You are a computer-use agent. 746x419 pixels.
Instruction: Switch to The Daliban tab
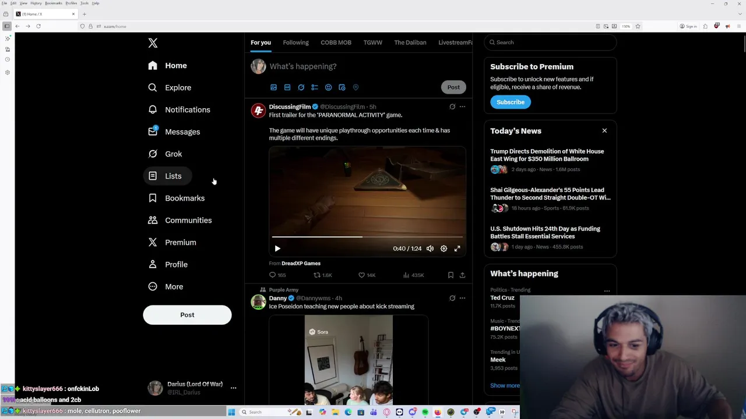pos(410,42)
